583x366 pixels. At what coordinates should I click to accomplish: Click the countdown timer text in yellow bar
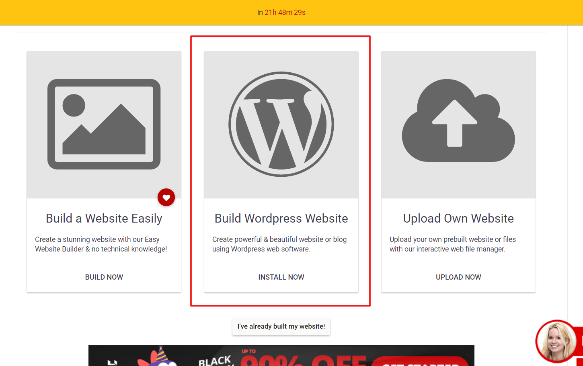coord(281,12)
